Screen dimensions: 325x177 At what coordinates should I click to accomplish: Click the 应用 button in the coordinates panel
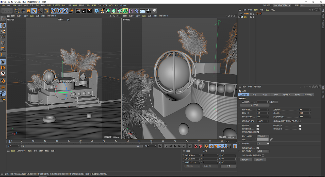[228, 166]
